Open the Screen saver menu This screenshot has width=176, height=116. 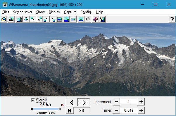23,12
